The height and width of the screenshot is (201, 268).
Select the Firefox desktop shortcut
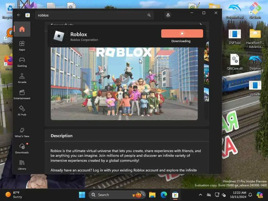pyautogui.click(x=8, y=62)
